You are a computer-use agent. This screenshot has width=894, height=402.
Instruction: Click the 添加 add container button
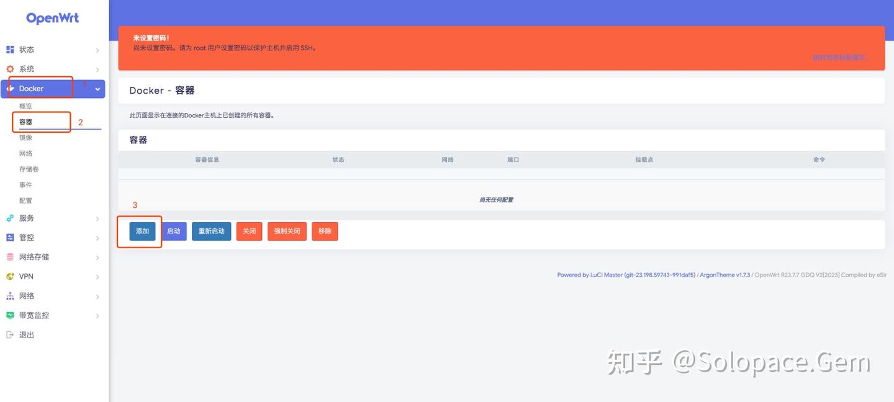point(142,231)
